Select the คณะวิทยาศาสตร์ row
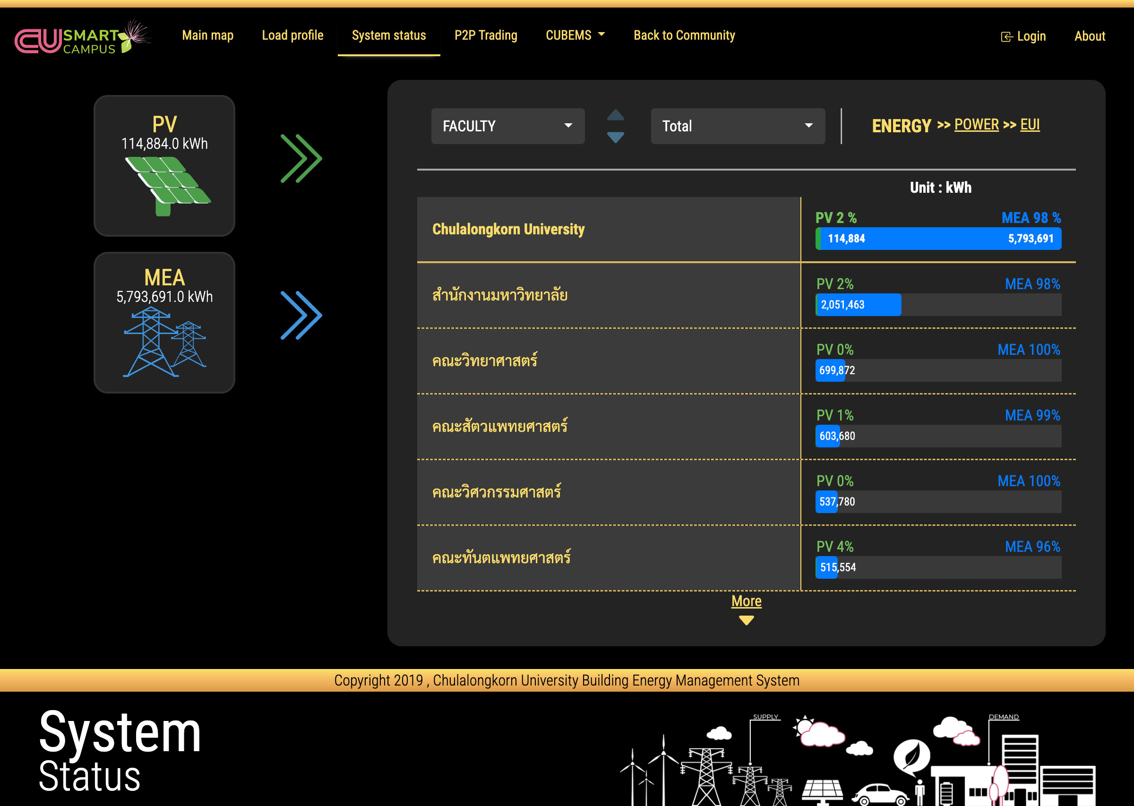1134x806 pixels. click(x=746, y=361)
